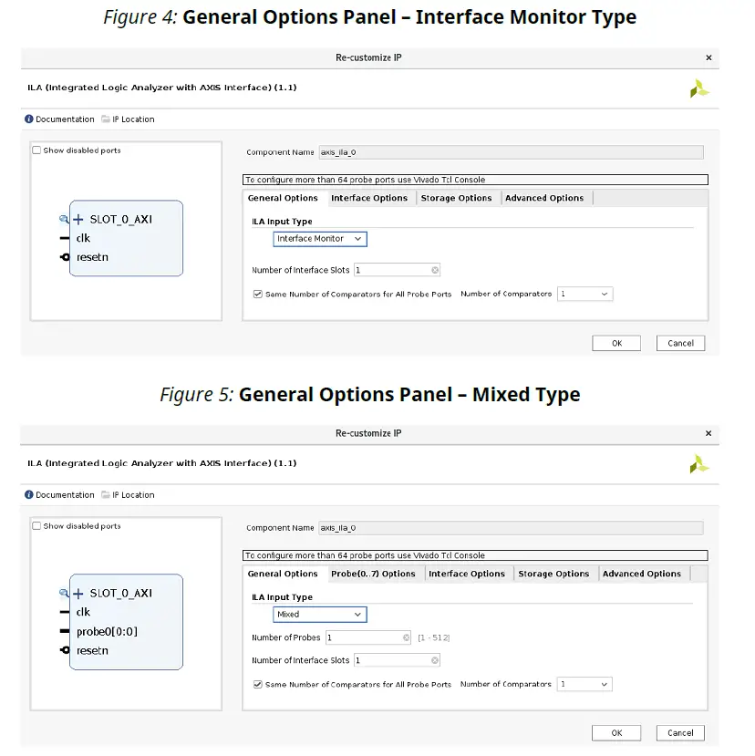Enable Show disabled ports in Figure 4 dialog
The image size is (755, 756).
click(37, 150)
